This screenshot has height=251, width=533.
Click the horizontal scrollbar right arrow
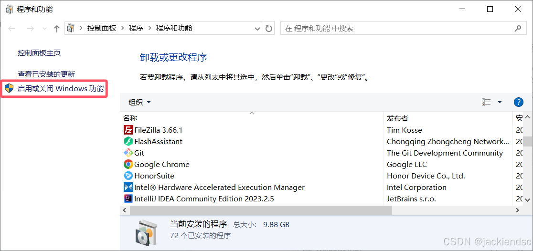(518, 210)
